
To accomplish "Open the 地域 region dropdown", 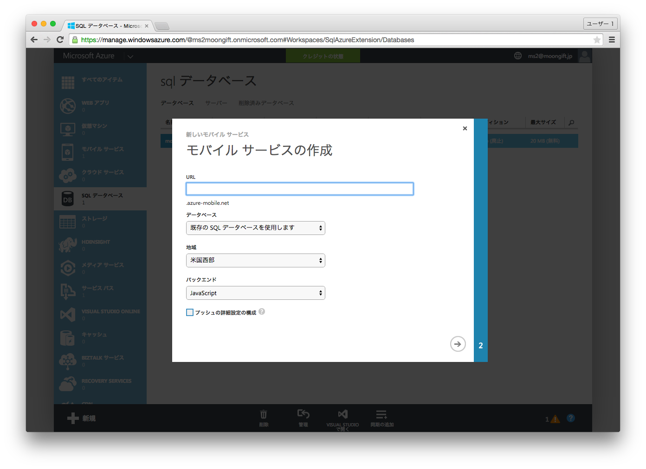I will point(255,260).
